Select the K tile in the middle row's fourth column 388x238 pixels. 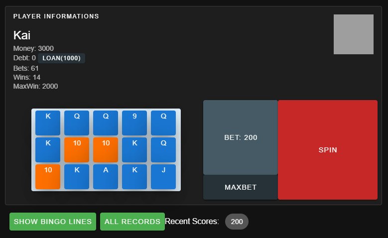coord(134,150)
